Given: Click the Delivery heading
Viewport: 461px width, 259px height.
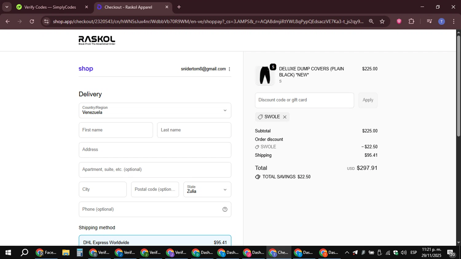Looking at the screenshot, I should click(x=90, y=94).
